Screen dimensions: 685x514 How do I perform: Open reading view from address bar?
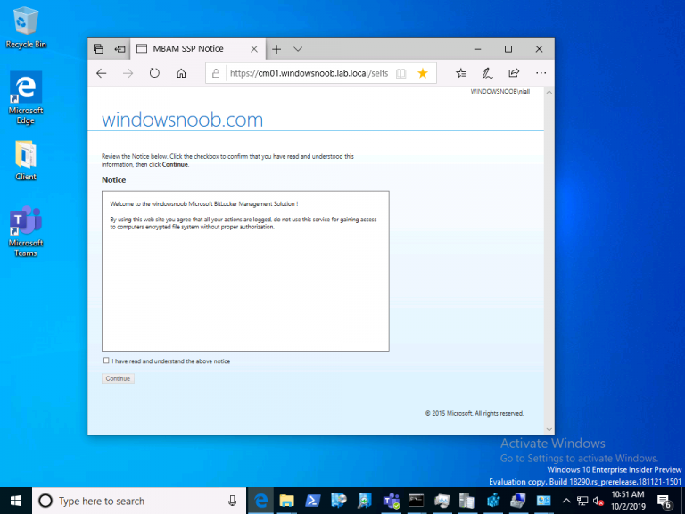(401, 73)
